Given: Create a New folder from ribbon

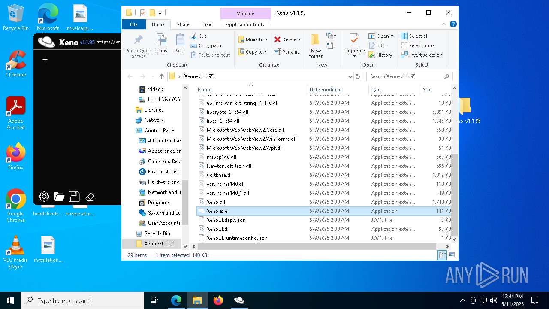Looking at the screenshot, I should 316,46.
